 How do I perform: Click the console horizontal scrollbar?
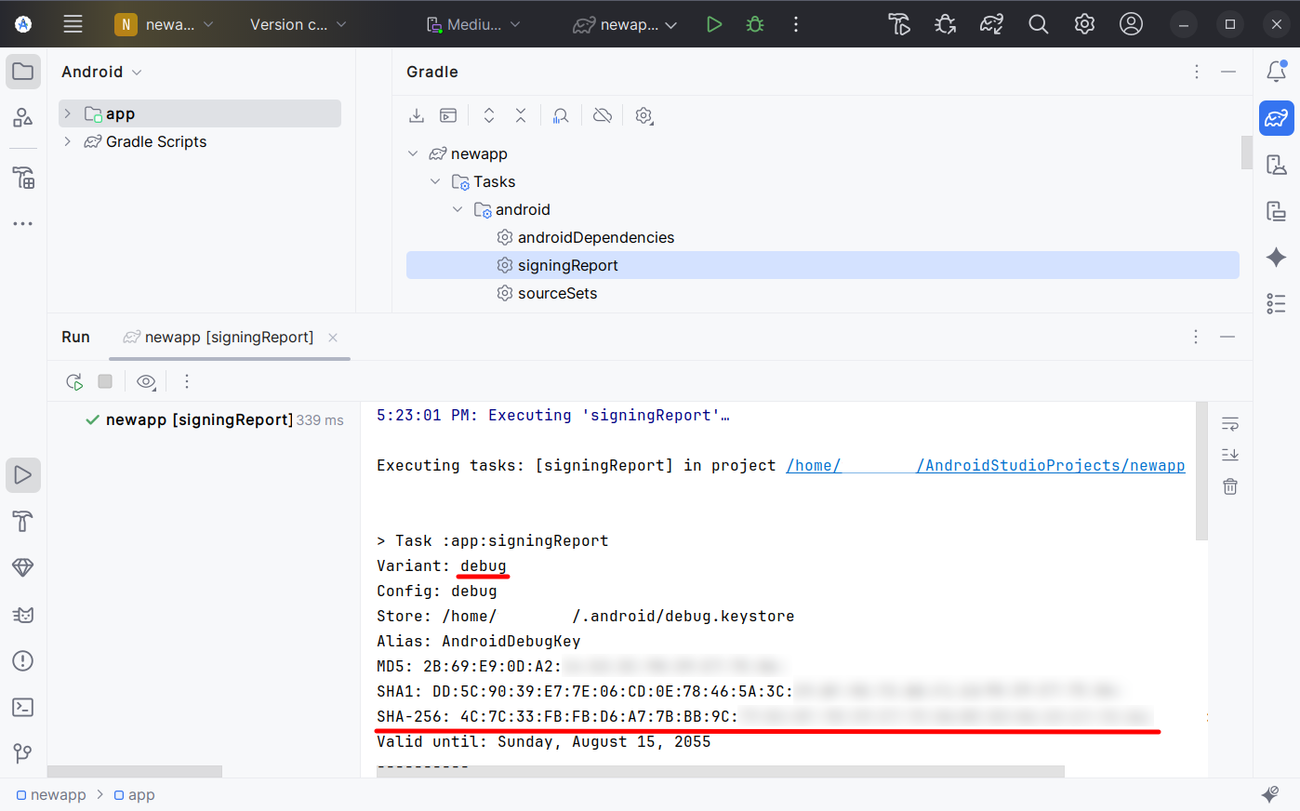coord(720,771)
